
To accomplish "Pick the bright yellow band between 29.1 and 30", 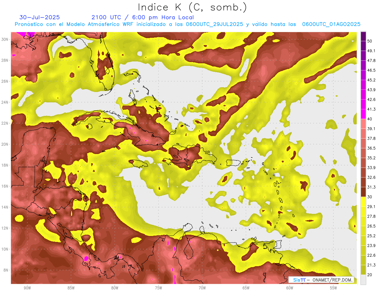I will 363,202.
